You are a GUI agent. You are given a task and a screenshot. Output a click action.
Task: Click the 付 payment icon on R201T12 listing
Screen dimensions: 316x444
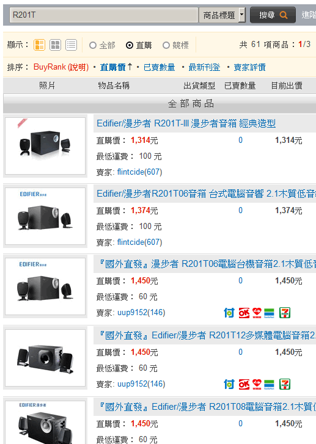click(x=229, y=384)
